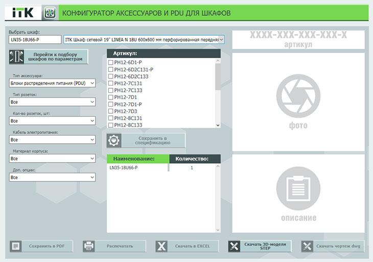Click Сохранить в спецификацию button

[x=146, y=141]
